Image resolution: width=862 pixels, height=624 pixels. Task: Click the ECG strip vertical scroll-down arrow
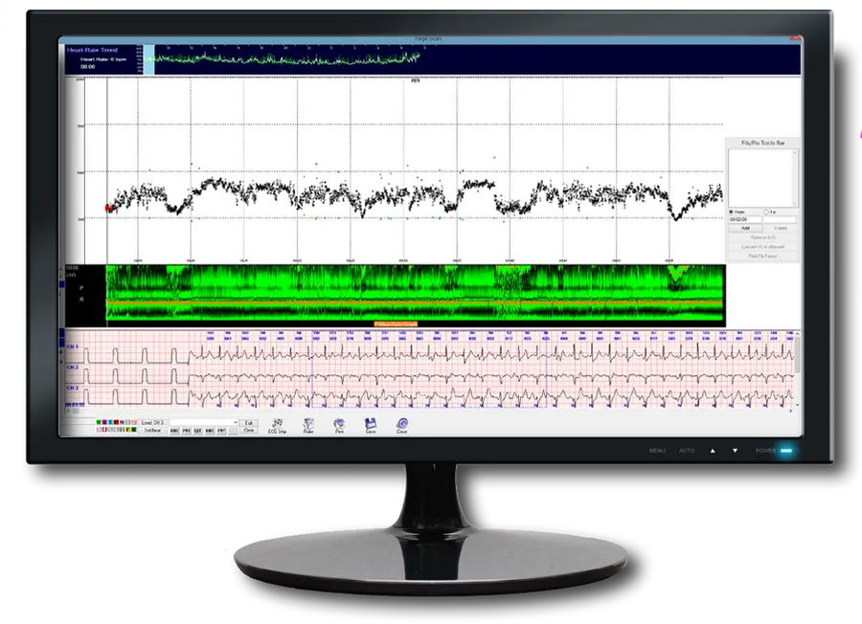797,405
